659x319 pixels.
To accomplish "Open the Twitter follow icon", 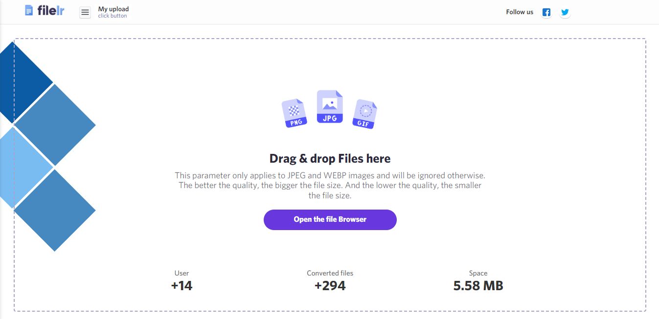I will [x=565, y=12].
